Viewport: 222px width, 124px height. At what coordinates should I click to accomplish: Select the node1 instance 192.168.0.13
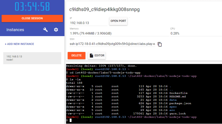click(32, 58)
